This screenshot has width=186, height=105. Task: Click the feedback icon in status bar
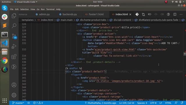(x=176, y=103)
